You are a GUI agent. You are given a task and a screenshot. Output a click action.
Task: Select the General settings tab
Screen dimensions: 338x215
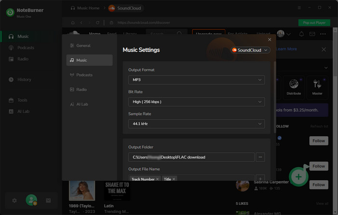pos(89,45)
